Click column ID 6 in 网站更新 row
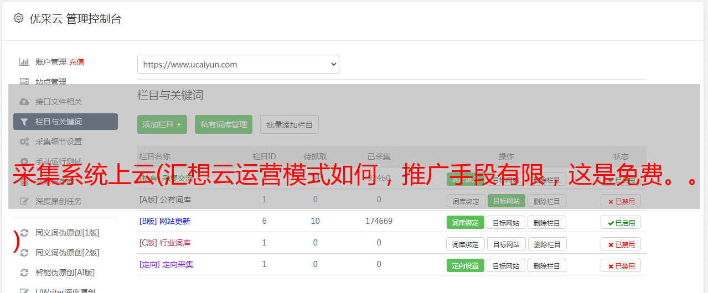 tap(264, 221)
